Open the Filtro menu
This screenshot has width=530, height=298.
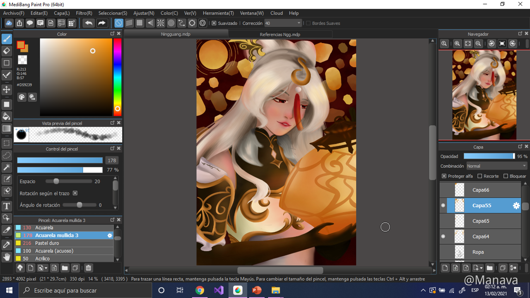tap(84, 13)
